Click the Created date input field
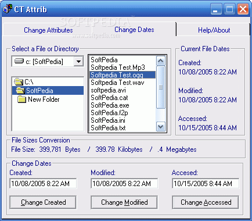The image size is (252, 221). (43, 183)
